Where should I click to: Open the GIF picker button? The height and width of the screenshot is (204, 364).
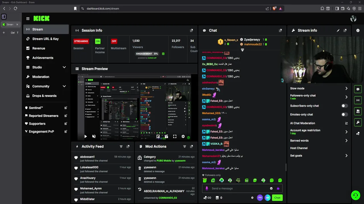point(268,198)
